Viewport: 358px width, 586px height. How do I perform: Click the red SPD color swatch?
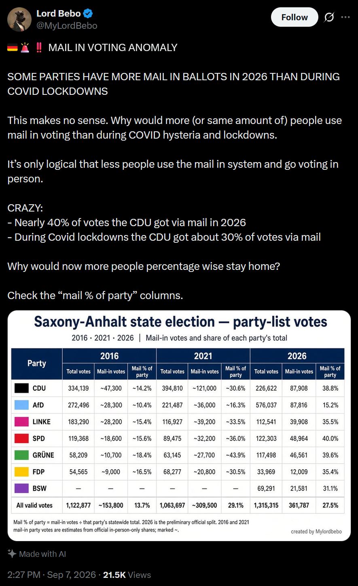tap(21, 438)
